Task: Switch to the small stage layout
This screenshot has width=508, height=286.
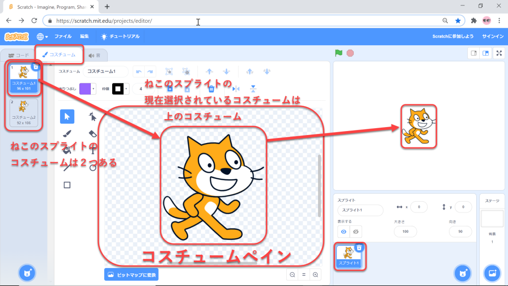Action: [474, 53]
